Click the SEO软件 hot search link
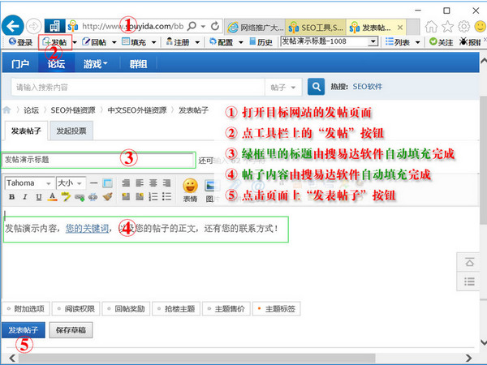Screen dimensions: 487x365 tap(368, 87)
